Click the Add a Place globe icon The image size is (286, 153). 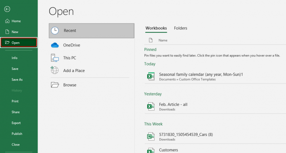tap(55, 71)
